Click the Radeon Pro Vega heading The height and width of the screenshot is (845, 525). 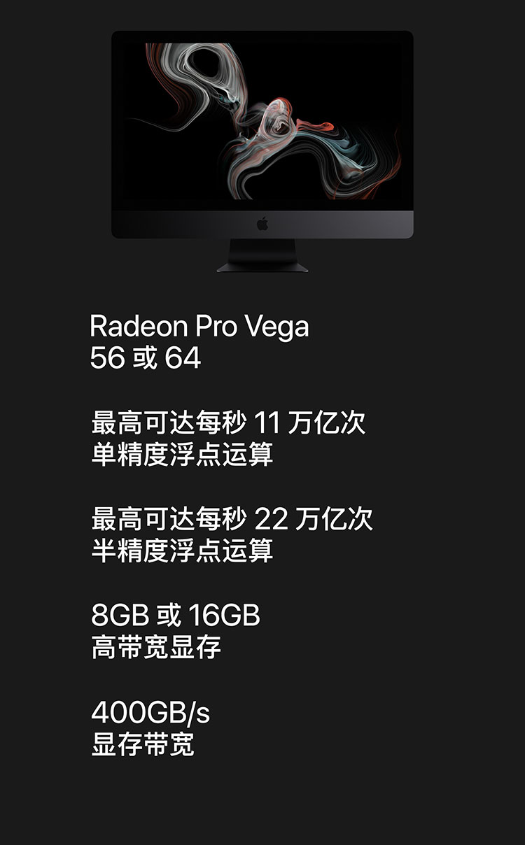click(199, 327)
